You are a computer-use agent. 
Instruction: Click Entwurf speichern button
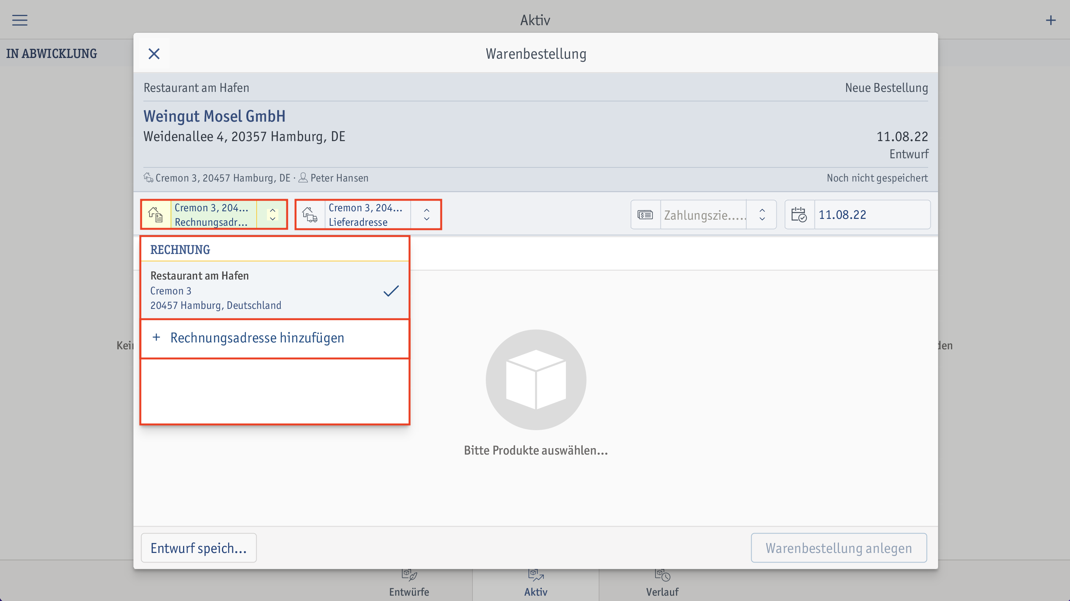pos(199,548)
